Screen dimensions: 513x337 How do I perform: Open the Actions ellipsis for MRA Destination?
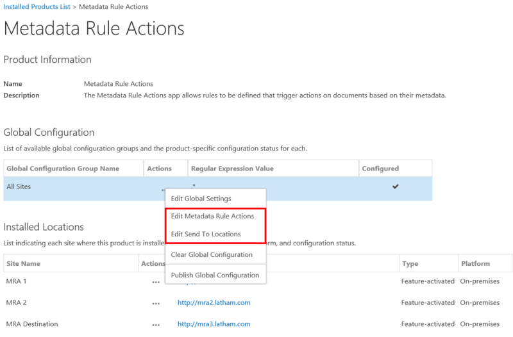click(156, 324)
